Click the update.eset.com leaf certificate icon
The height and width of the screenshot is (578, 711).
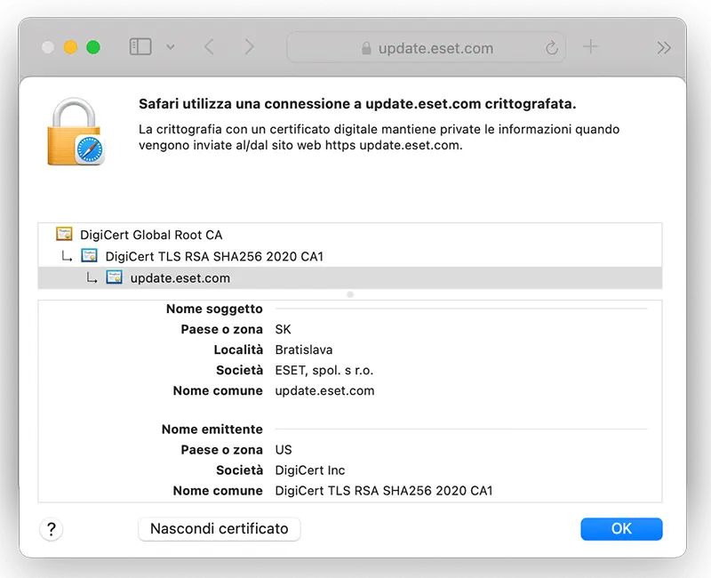[115, 277]
